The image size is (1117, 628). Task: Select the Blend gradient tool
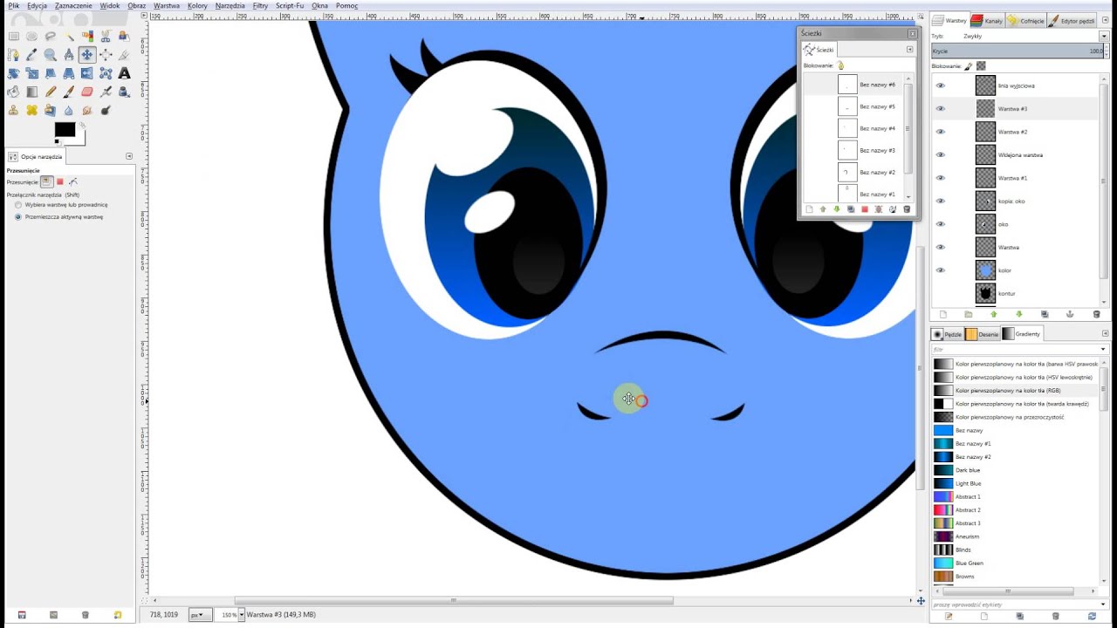(x=32, y=92)
